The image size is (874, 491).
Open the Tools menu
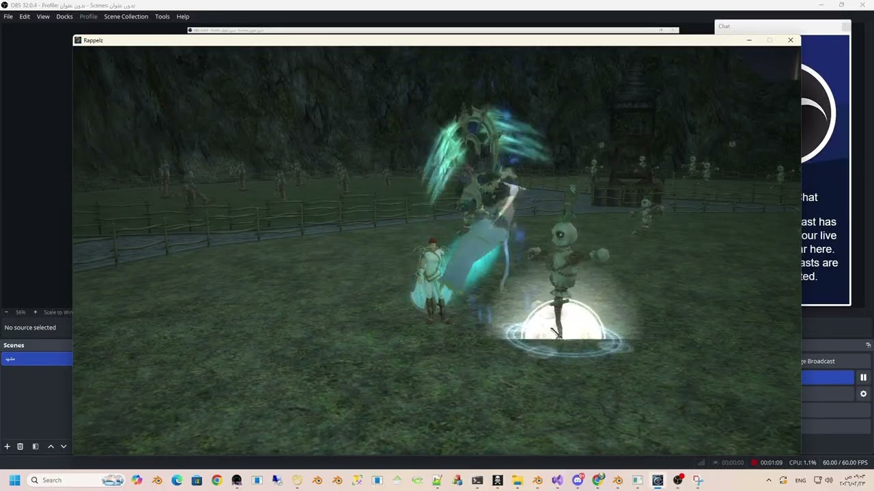[162, 16]
